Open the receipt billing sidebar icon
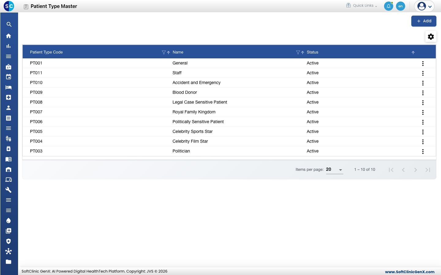This screenshot has width=441, height=275. click(x=9, y=118)
